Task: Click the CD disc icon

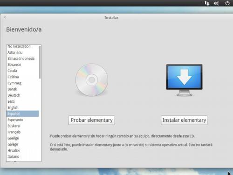Action: coord(92,80)
